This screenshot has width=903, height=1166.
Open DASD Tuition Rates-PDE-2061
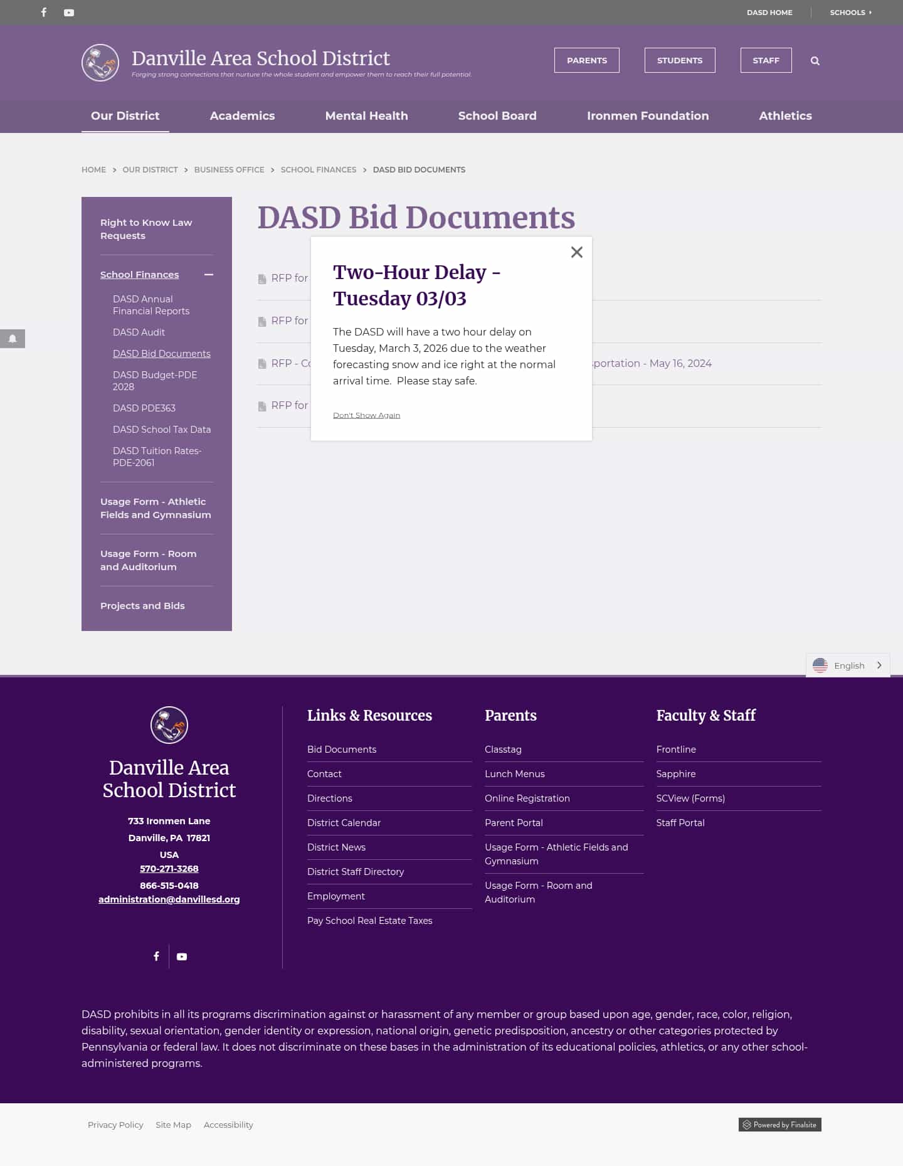(x=157, y=457)
